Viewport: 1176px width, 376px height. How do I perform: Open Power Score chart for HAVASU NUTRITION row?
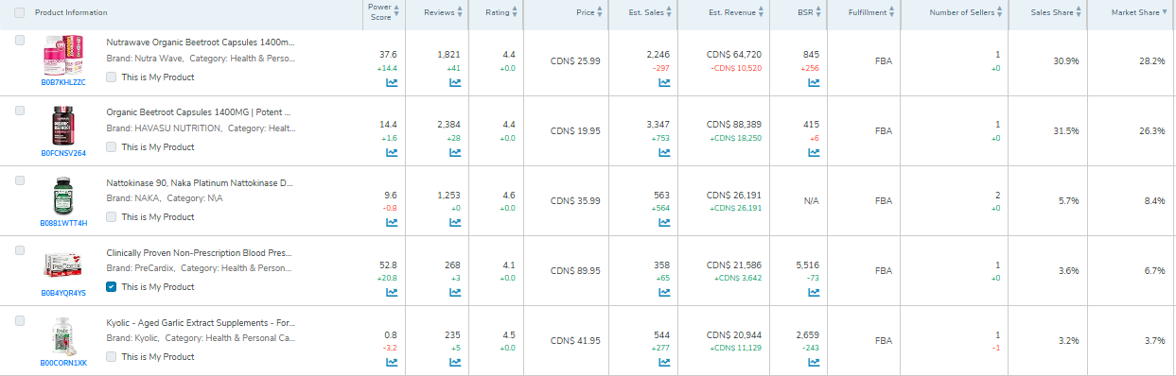pyautogui.click(x=392, y=153)
